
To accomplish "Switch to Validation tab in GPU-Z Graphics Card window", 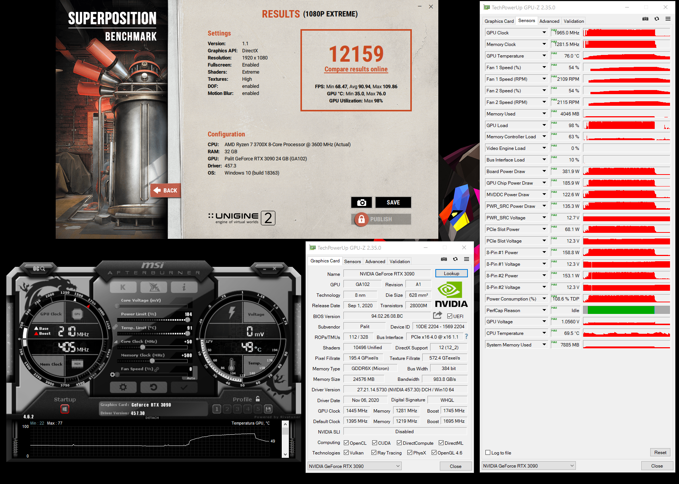I will click(x=399, y=262).
